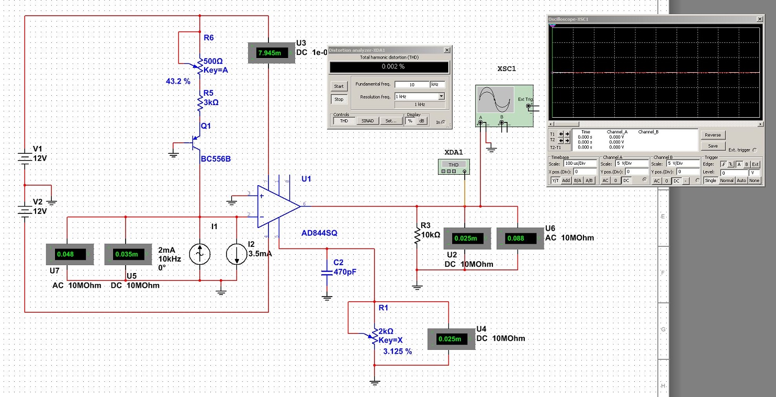Move cursor T1 right with arrow

tap(567, 134)
